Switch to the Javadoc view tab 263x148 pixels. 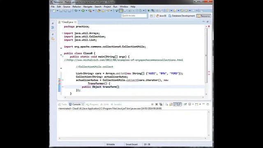(x=116, y=104)
